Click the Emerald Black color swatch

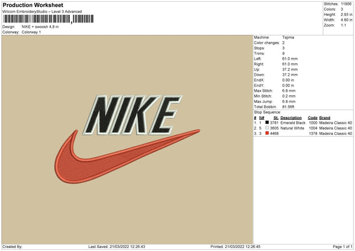point(267,123)
